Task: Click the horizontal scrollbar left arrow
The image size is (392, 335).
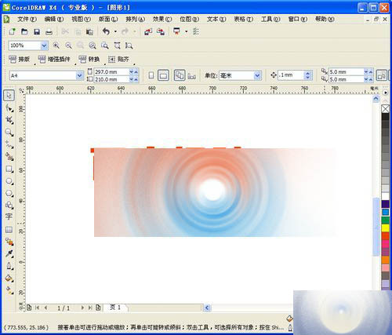Action: click(x=207, y=308)
